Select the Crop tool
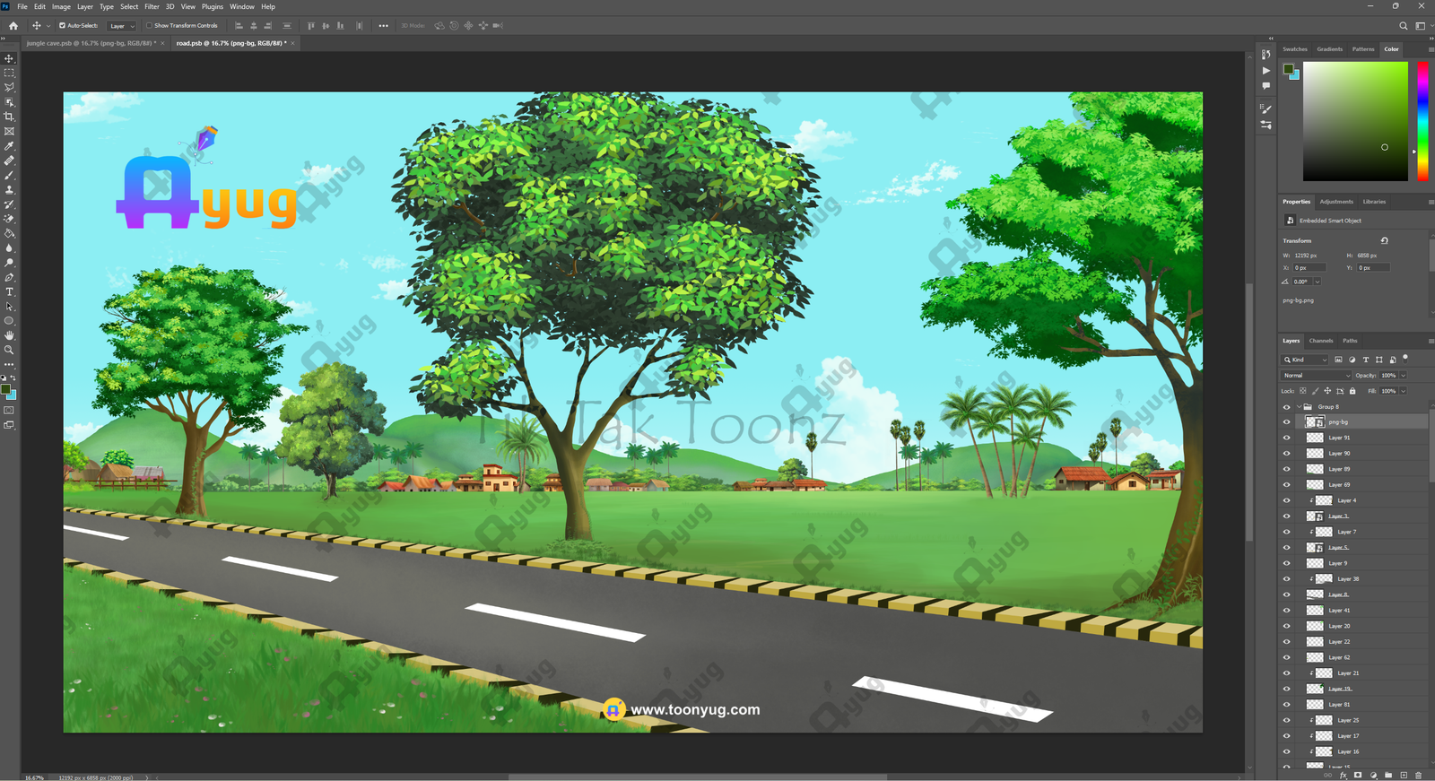The image size is (1435, 781). 10,117
